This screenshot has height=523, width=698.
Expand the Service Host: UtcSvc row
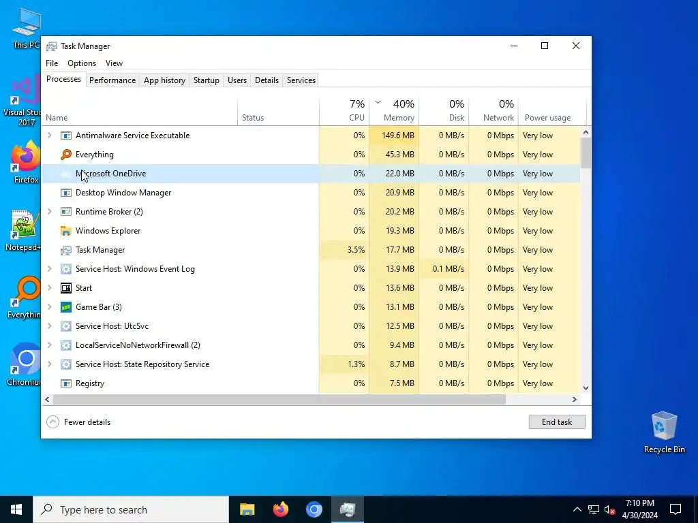[x=50, y=326]
